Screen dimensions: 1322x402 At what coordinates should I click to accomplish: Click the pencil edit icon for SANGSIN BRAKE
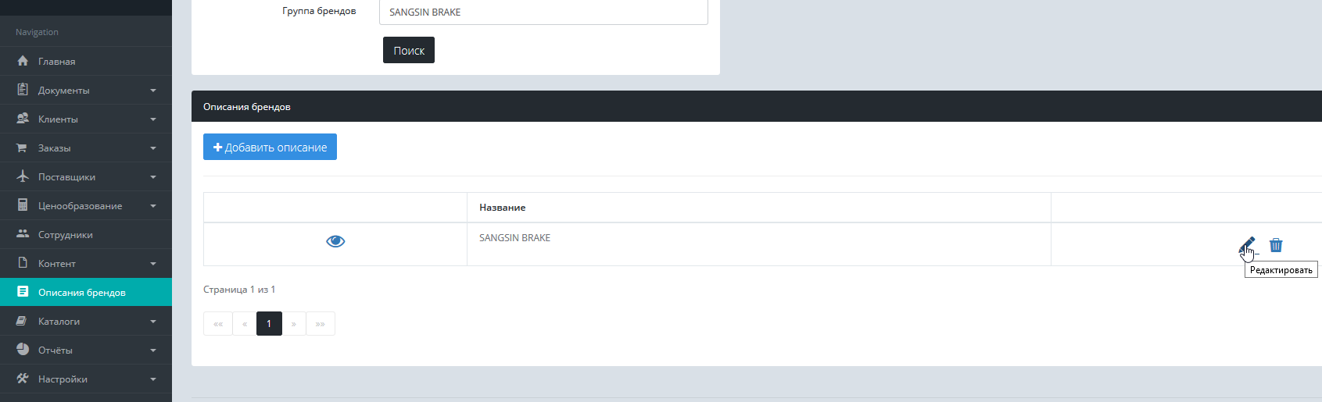pyautogui.click(x=1247, y=245)
